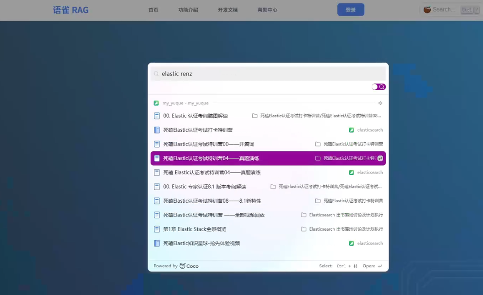Open result '死磕Elastic知识星球-抢先体验视频'

tap(268, 243)
